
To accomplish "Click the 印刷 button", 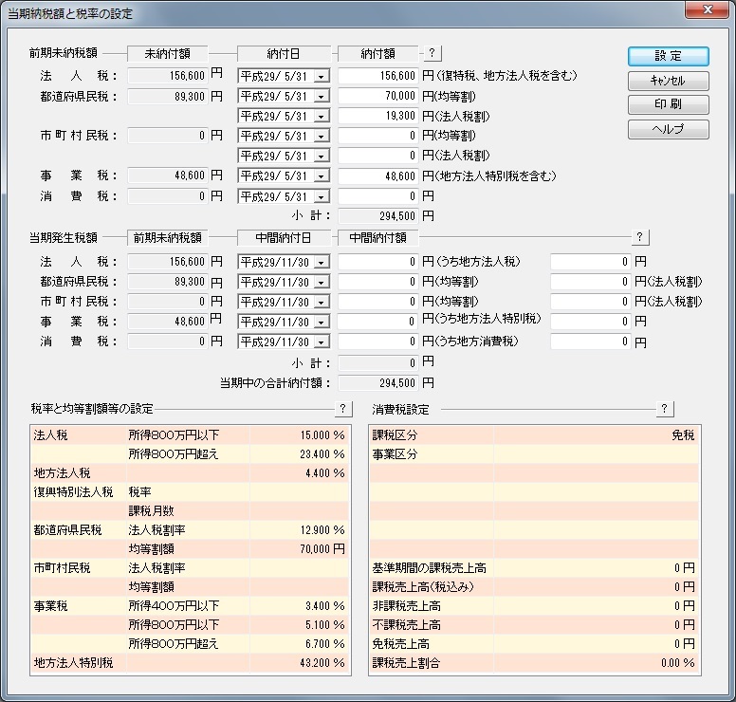I will click(668, 104).
